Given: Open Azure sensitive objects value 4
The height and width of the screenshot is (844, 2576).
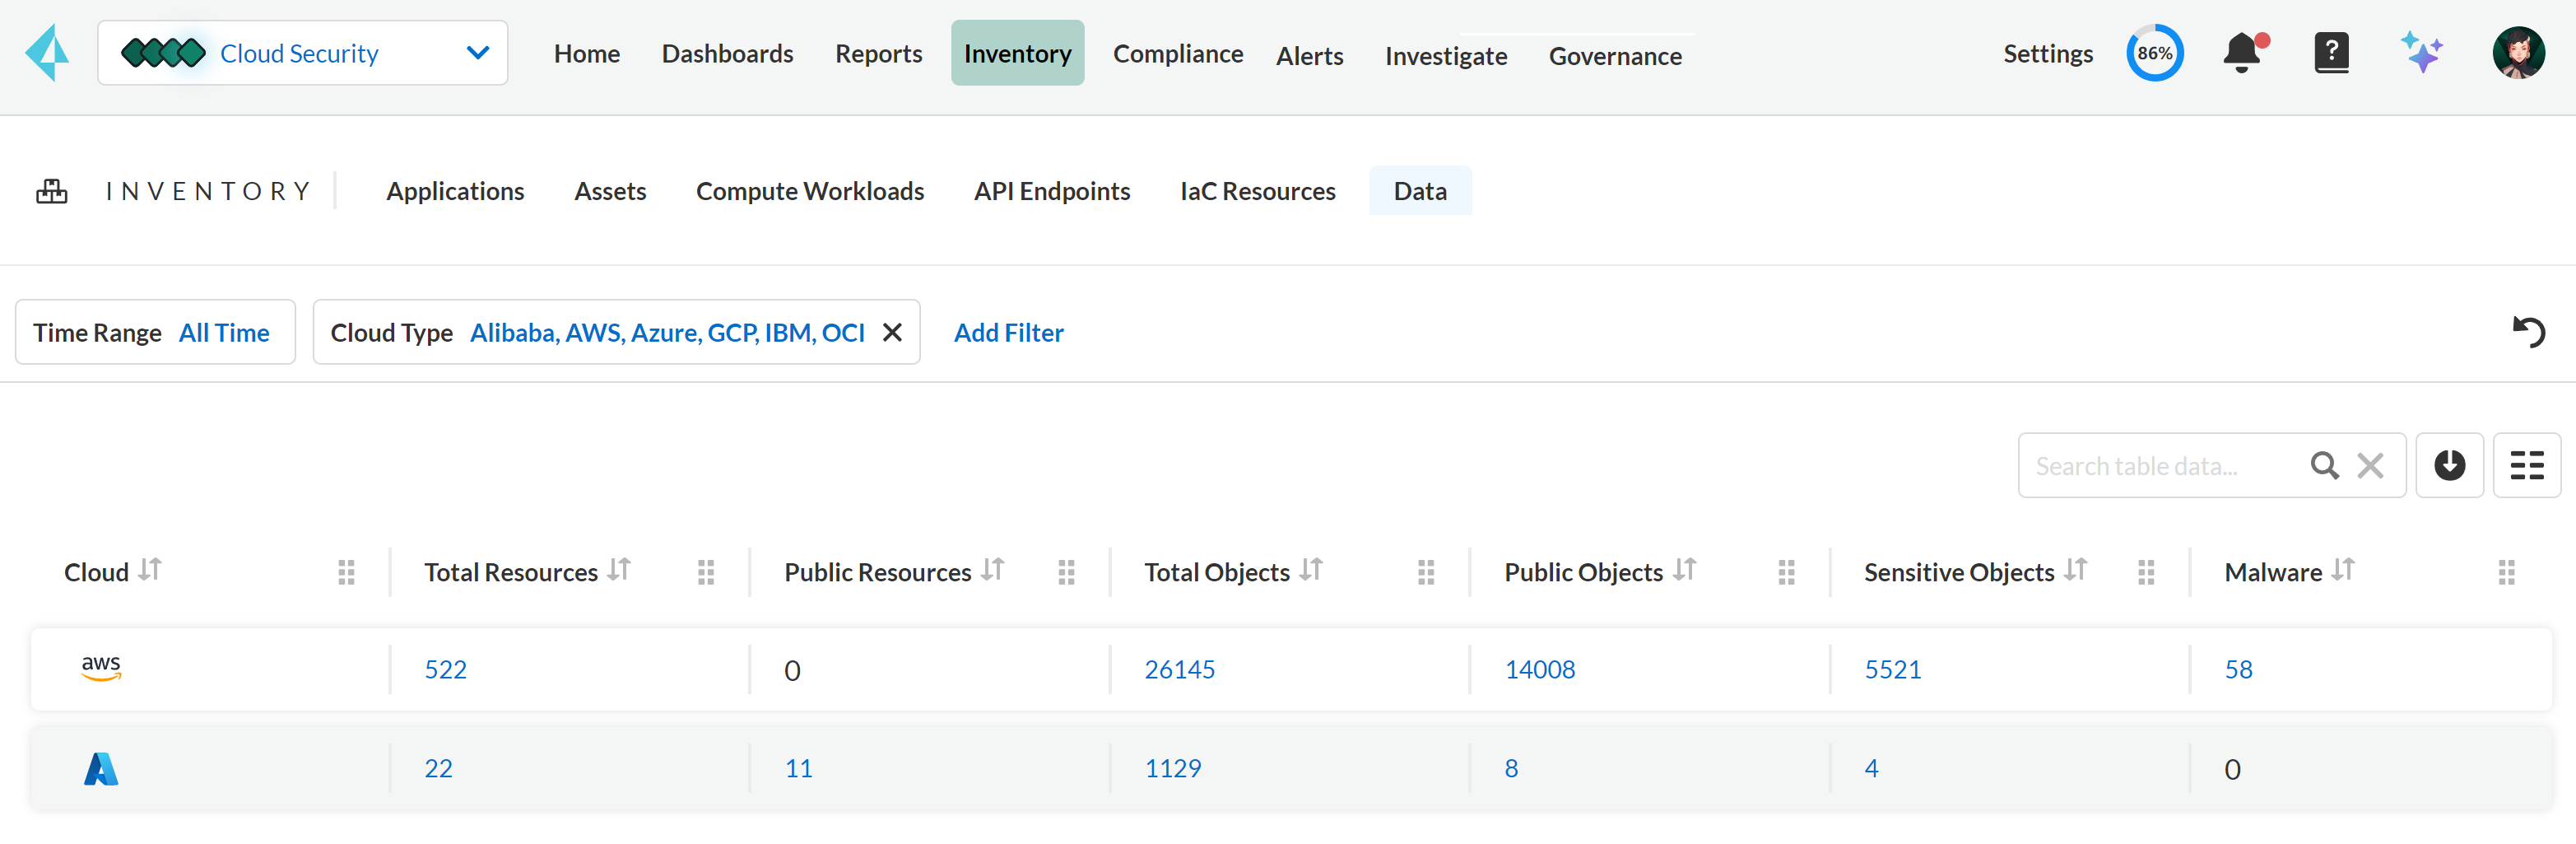Looking at the screenshot, I should point(1871,768).
